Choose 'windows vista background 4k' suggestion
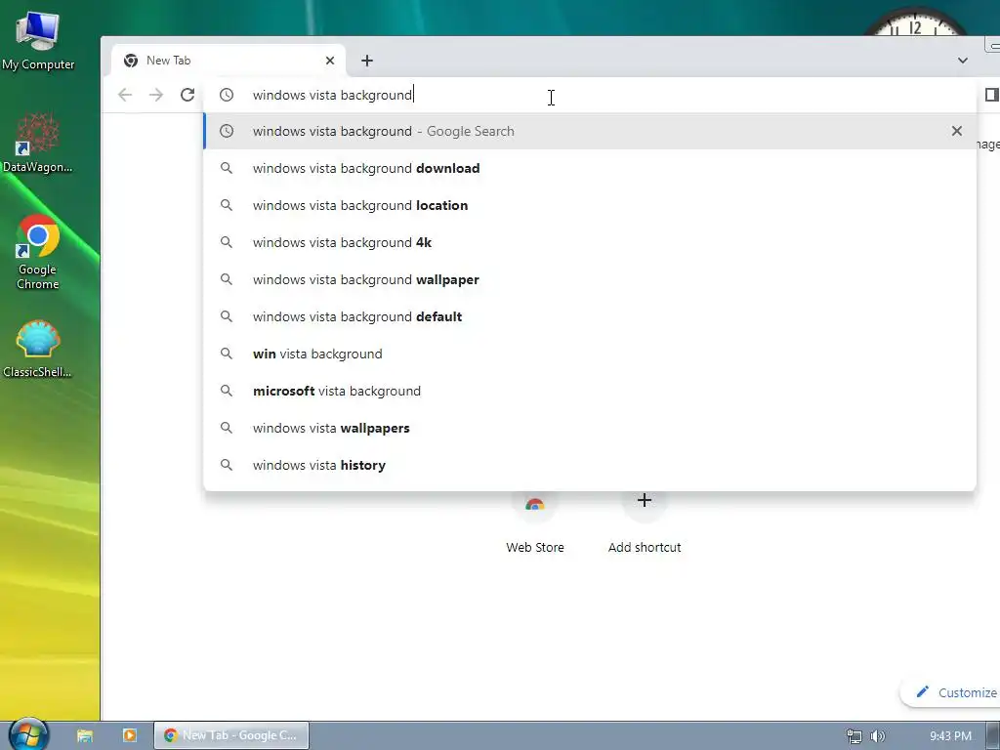The height and width of the screenshot is (750, 1000). tap(589, 242)
